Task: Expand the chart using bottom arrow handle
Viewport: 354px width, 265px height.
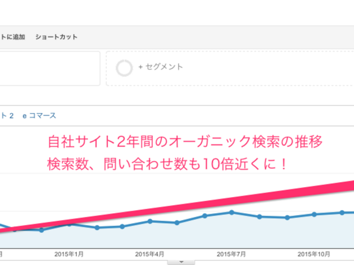Action: click(181, 262)
